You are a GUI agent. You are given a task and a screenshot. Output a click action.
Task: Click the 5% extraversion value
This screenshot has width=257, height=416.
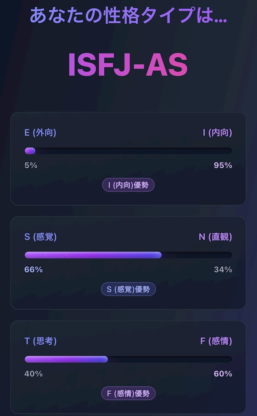click(x=31, y=165)
